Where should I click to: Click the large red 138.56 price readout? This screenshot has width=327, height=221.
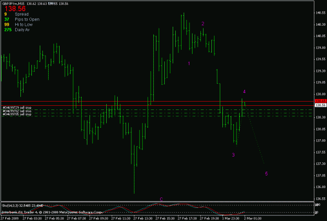15,9
